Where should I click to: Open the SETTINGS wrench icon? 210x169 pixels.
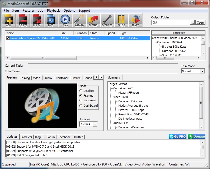pyautogui.click(x=107, y=20)
